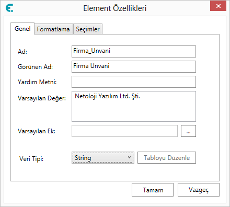Click the empty Yardım Metni field

(134, 82)
